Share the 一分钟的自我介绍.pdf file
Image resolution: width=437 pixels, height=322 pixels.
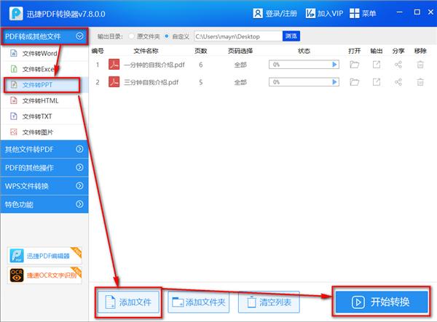coord(398,65)
